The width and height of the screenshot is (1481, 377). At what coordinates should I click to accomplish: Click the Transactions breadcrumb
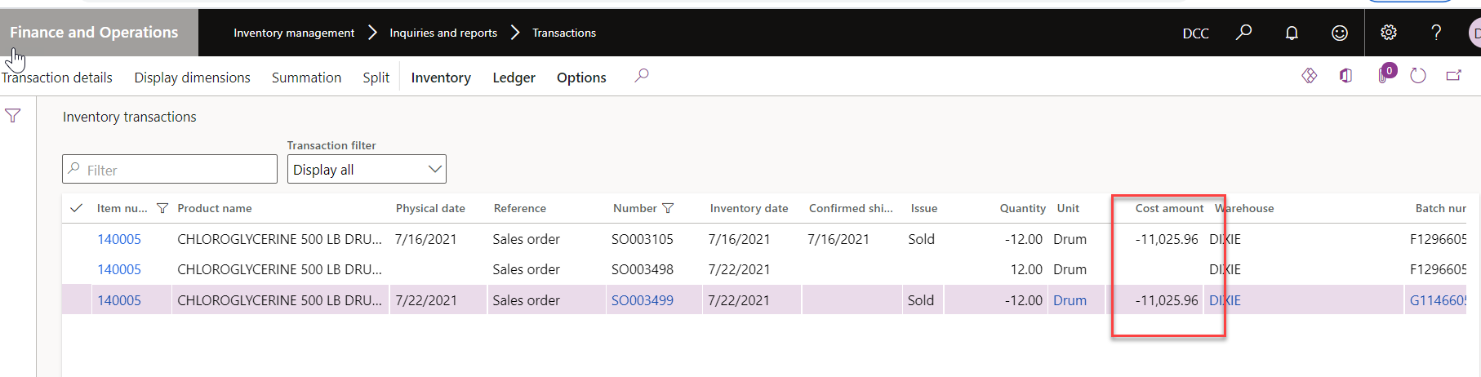(564, 33)
